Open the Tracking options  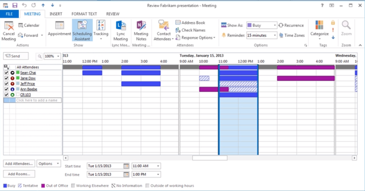(x=101, y=30)
